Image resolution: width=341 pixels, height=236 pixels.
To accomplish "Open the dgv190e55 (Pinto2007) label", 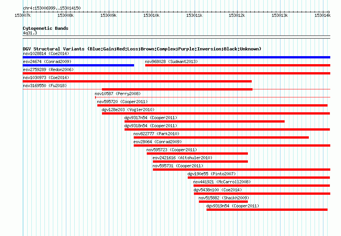I will [211, 174].
